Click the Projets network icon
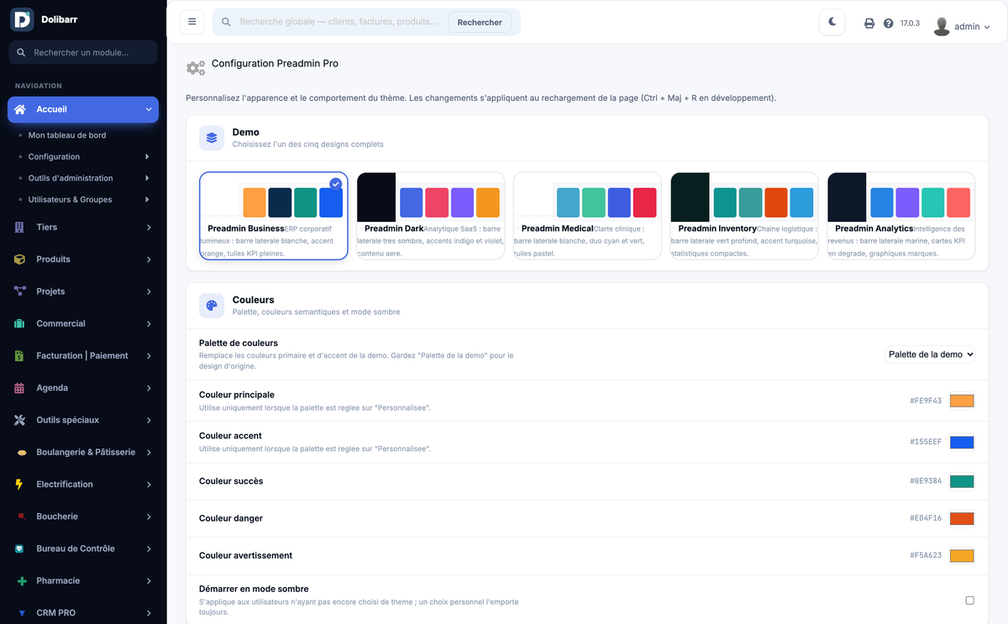 (x=20, y=291)
